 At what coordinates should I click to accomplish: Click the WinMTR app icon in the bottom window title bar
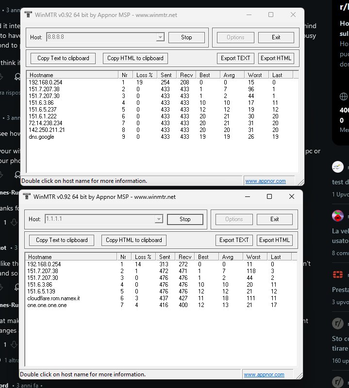[27, 196]
